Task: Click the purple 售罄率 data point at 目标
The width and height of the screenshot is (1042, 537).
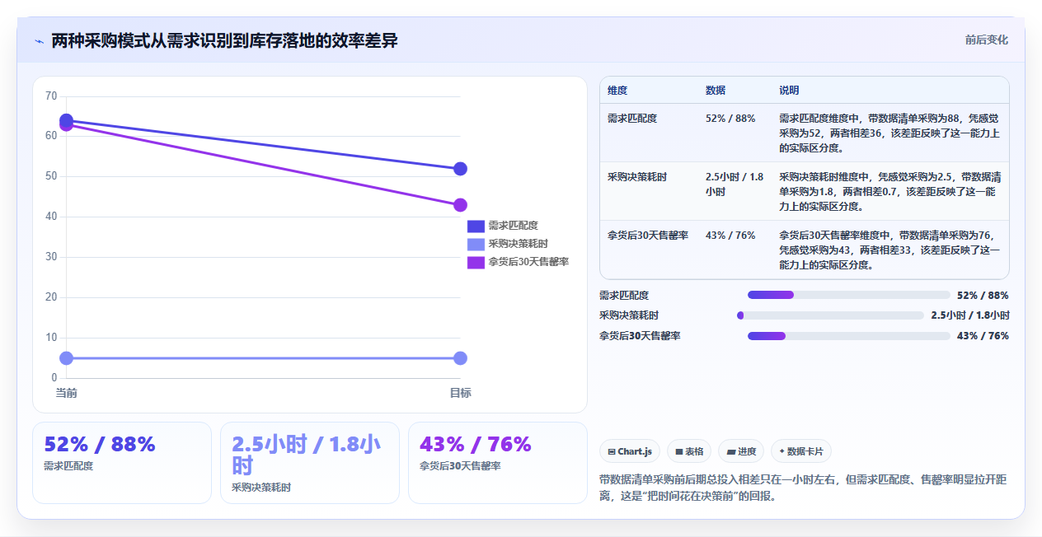Action: click(x=460, y=205)
